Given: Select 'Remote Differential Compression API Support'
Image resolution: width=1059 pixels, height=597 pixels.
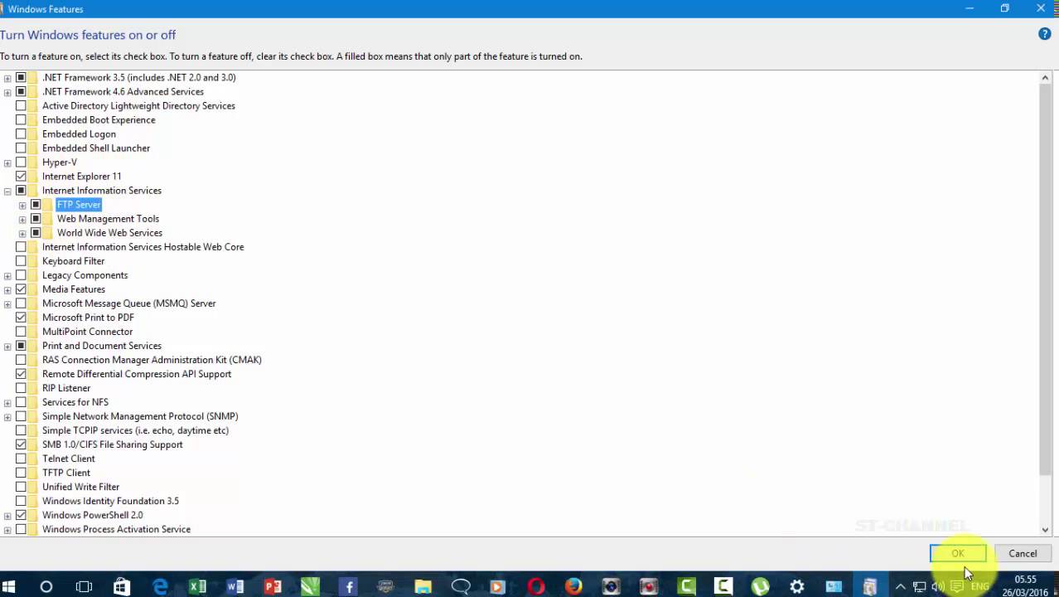Looking at the screenshot, I should [x=137, y=374].
